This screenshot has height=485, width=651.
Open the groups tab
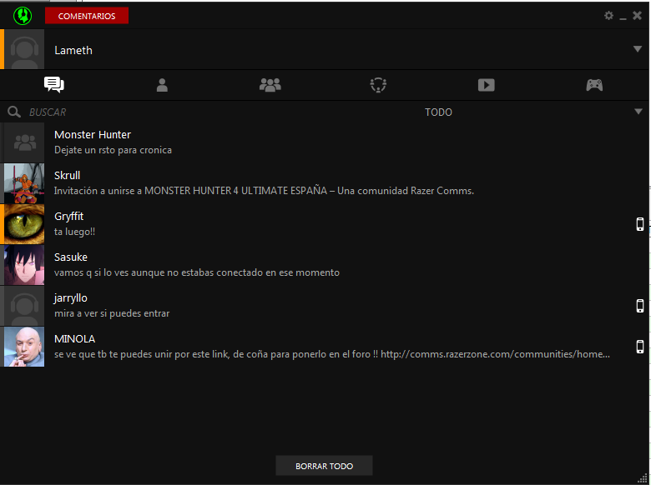click(270, 85)
